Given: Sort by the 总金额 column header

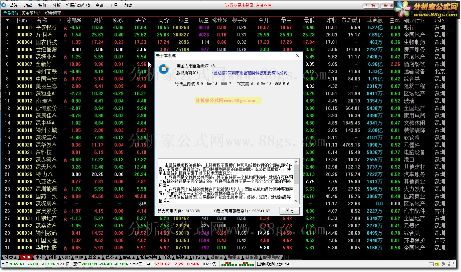Looking at the screenshot, I should point(374,20).
